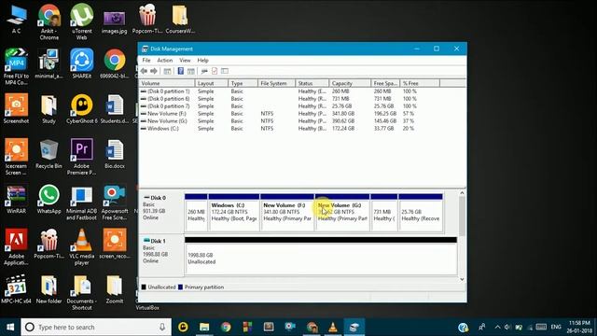Select Windows (C:) in the volume list

coord(302,129)
